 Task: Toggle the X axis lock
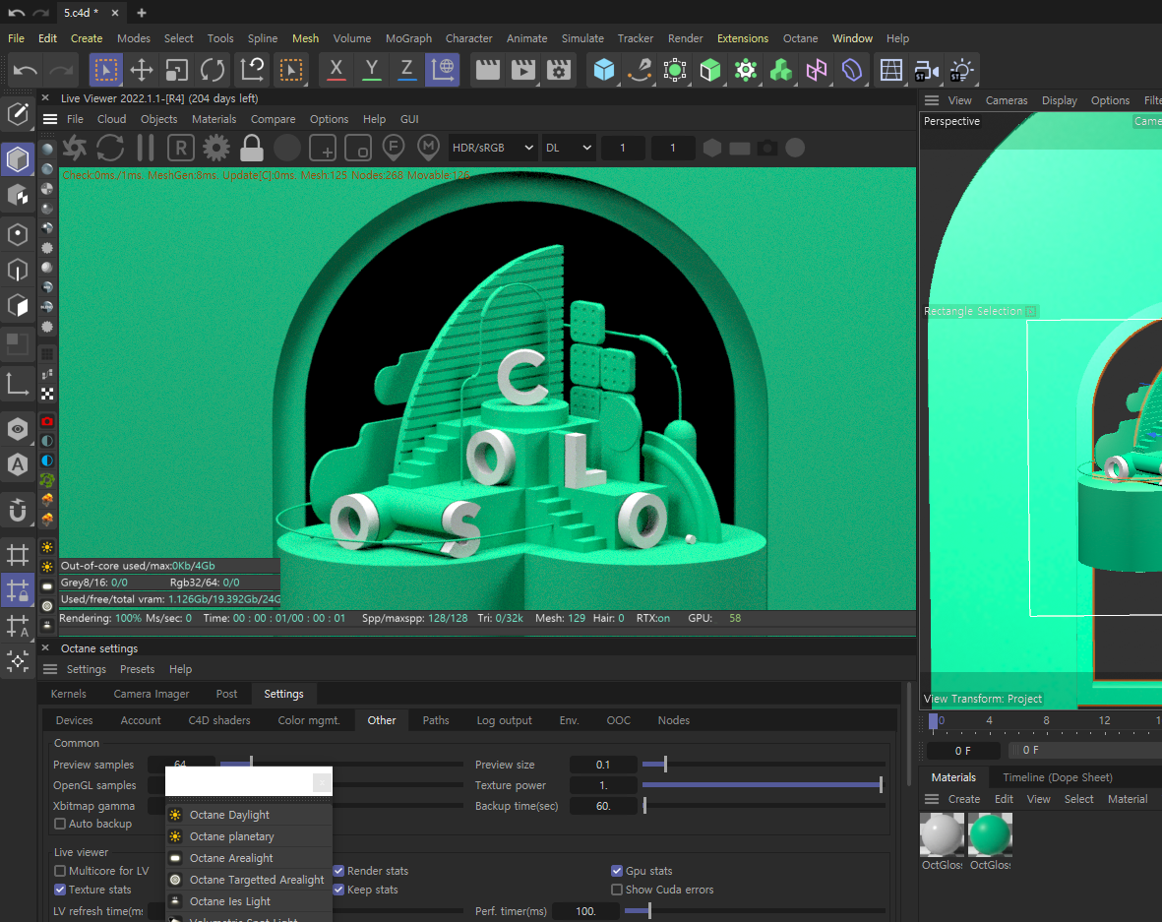(x=336, y=71)
